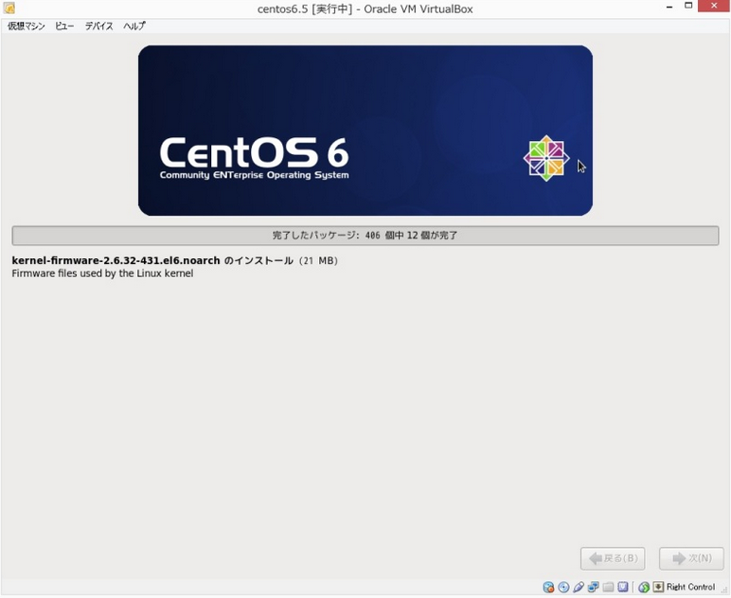Screen dimensions: 731x598
Task: Click the CentOS pinwheel logo
Action: (x=546, y=158)
